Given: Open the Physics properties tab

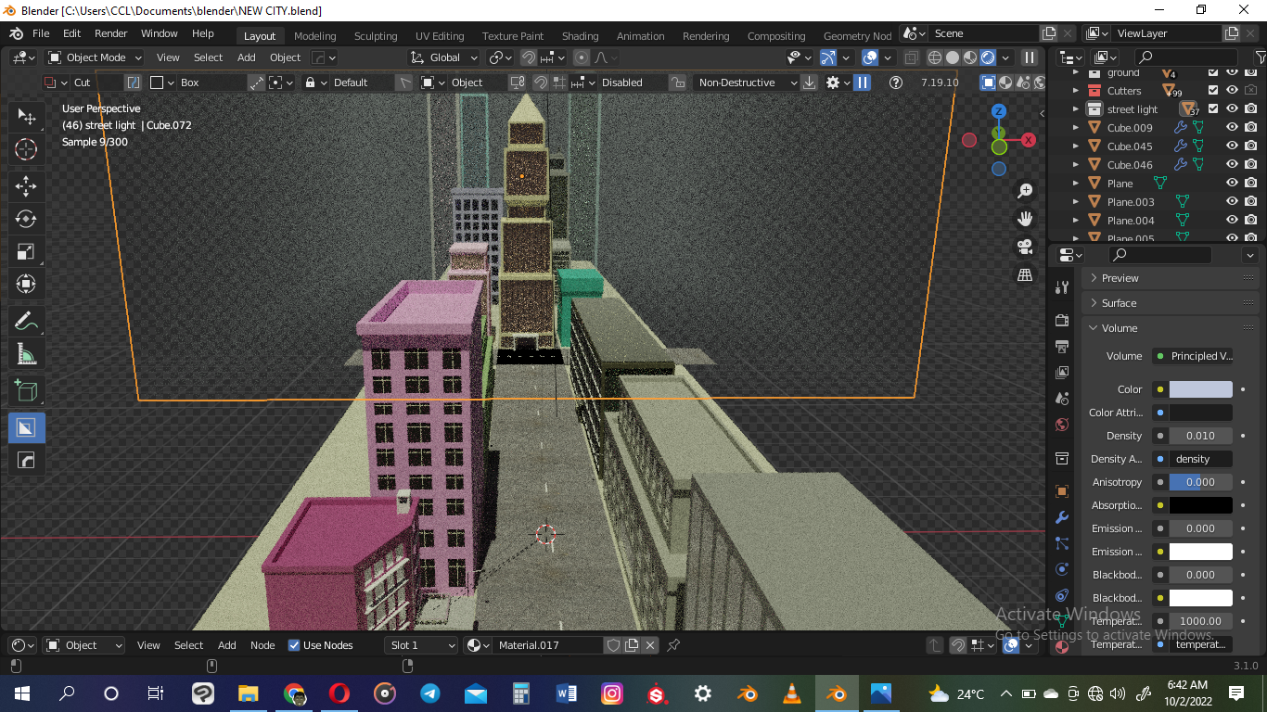Looking at the screenshot, I should (1062, 569).
